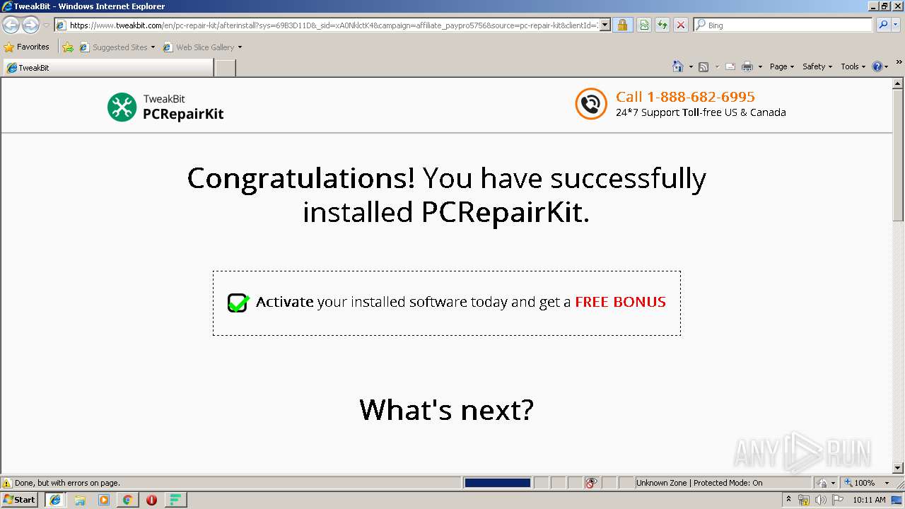Open the Favorites star button
This screenshot has height=509, width=905.
[27, 47]
